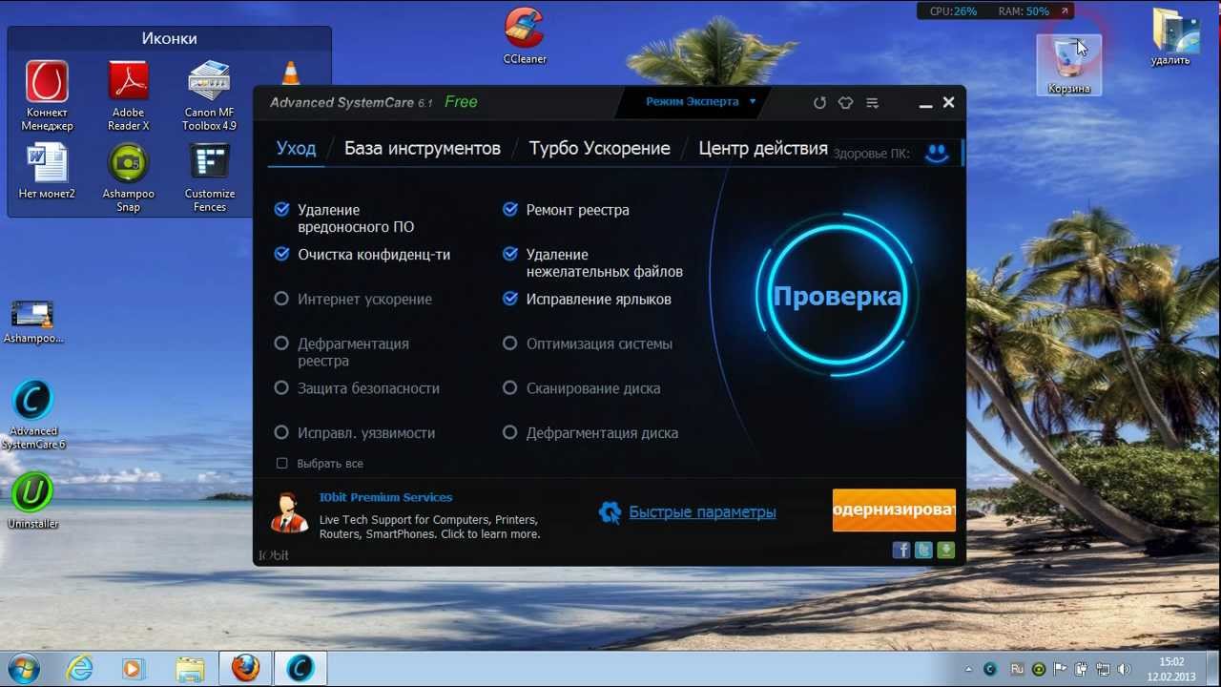Viewport: 1221px width, 687px height.
Task: Switch to Центр действия tab
Action: coord(763,148)
